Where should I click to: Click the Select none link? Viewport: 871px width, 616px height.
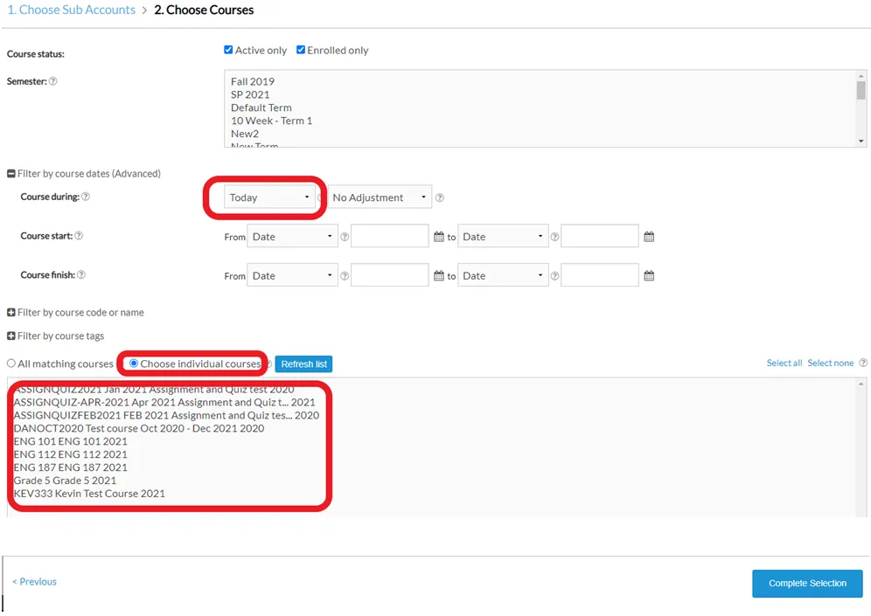tap(831, 363)
